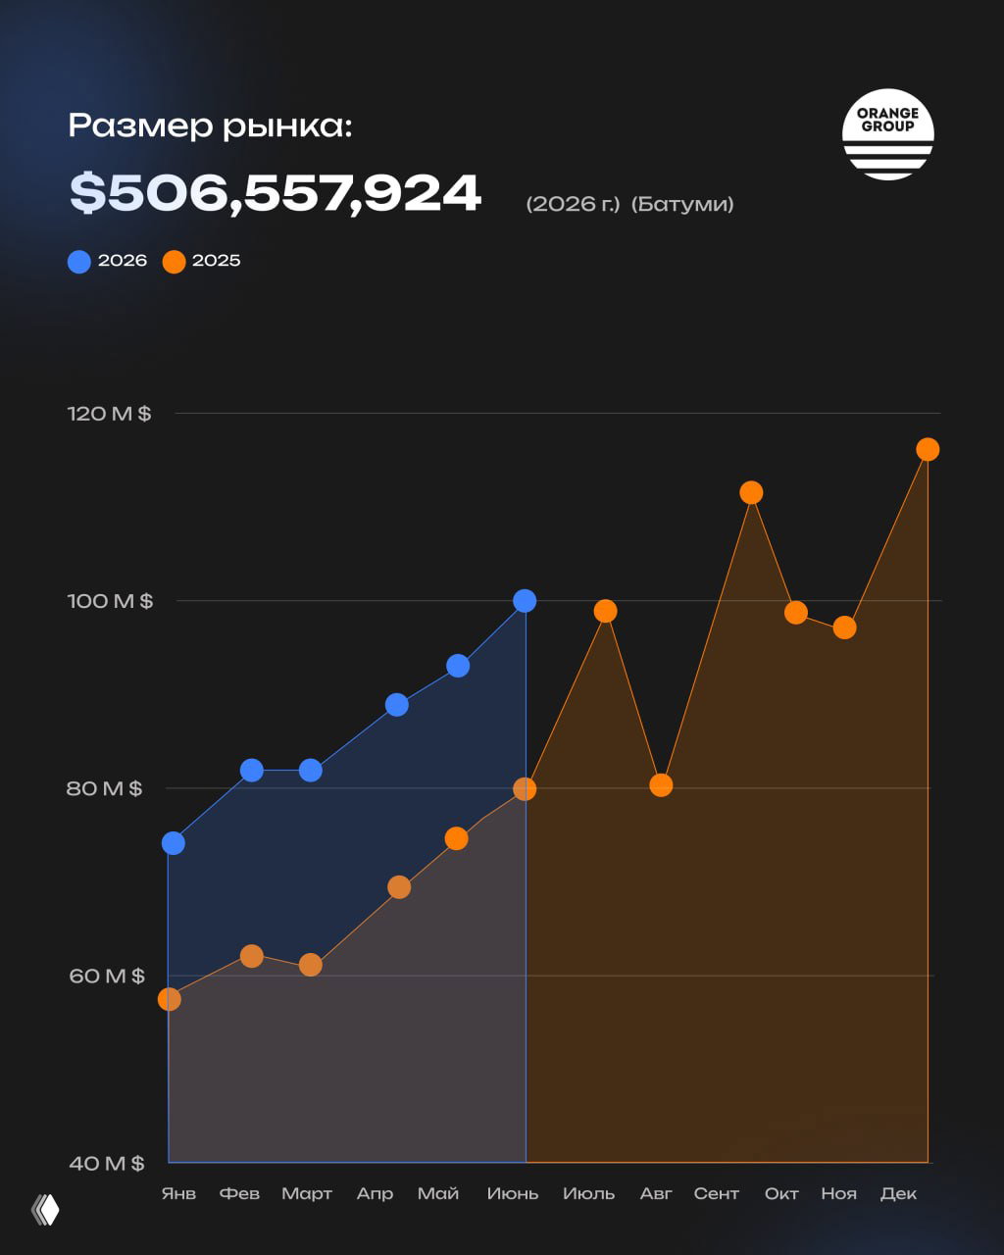This screenshot has height=1255, width=1004.
Task: Select the orange 2025 October data point
Action: [x=796, y=613]
